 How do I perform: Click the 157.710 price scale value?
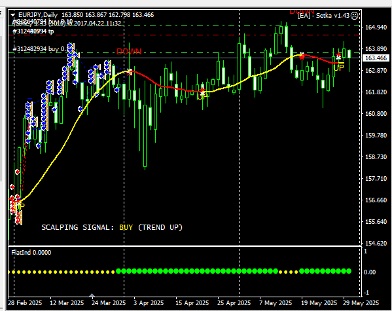click(x=376, y=179)
